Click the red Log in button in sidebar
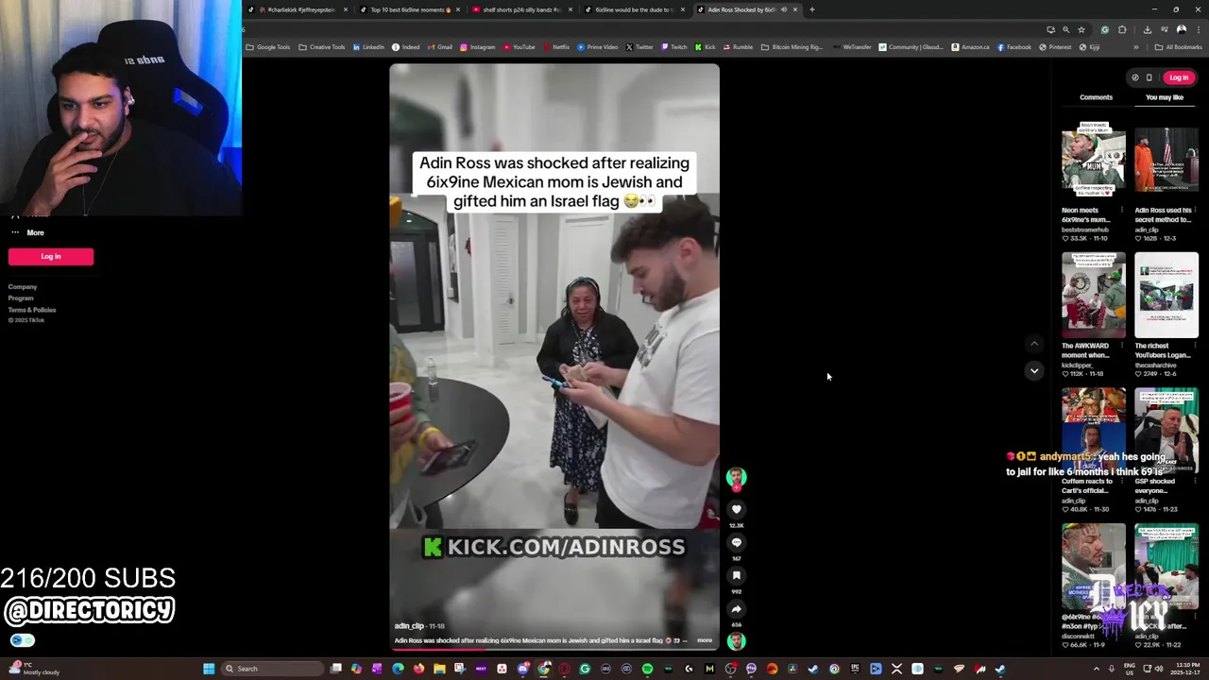 [x=51, y=256]
